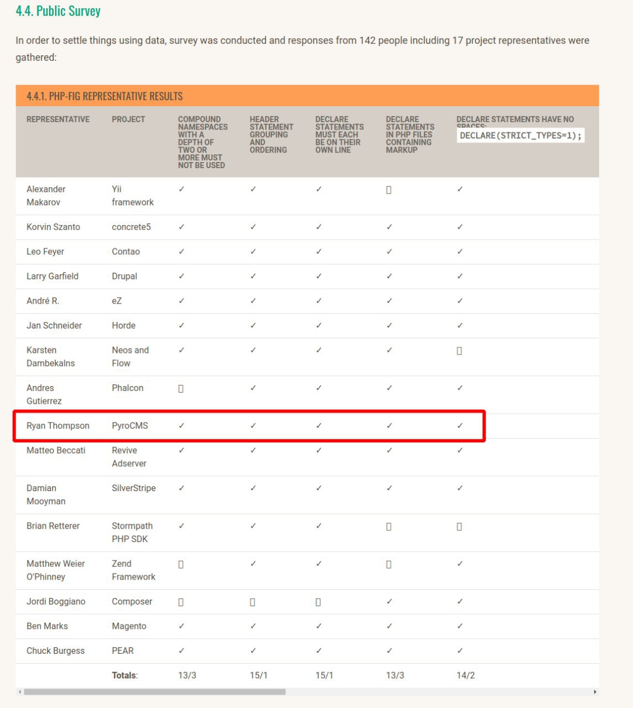Select the name 'Leo Feyer'
Image resolution: width=633 pixels, height=708 pixels.
pos(45,252)
